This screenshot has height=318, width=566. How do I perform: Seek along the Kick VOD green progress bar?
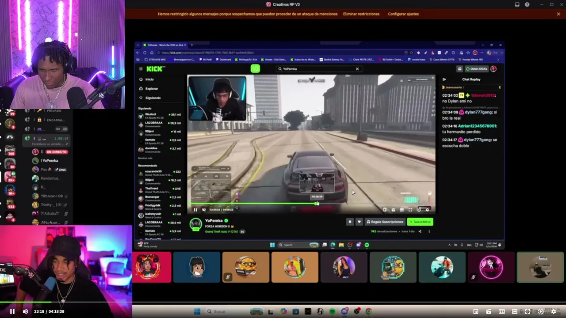pyautogui.click(x=312, y=204)
